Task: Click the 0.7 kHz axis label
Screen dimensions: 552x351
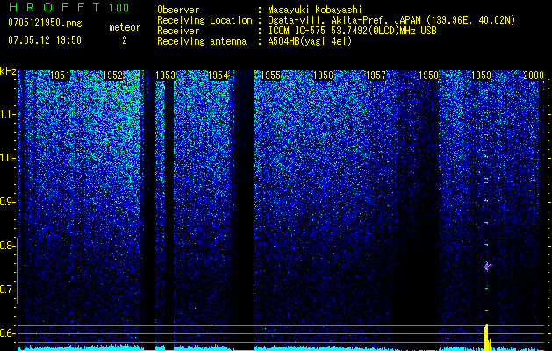Action: 8,290
